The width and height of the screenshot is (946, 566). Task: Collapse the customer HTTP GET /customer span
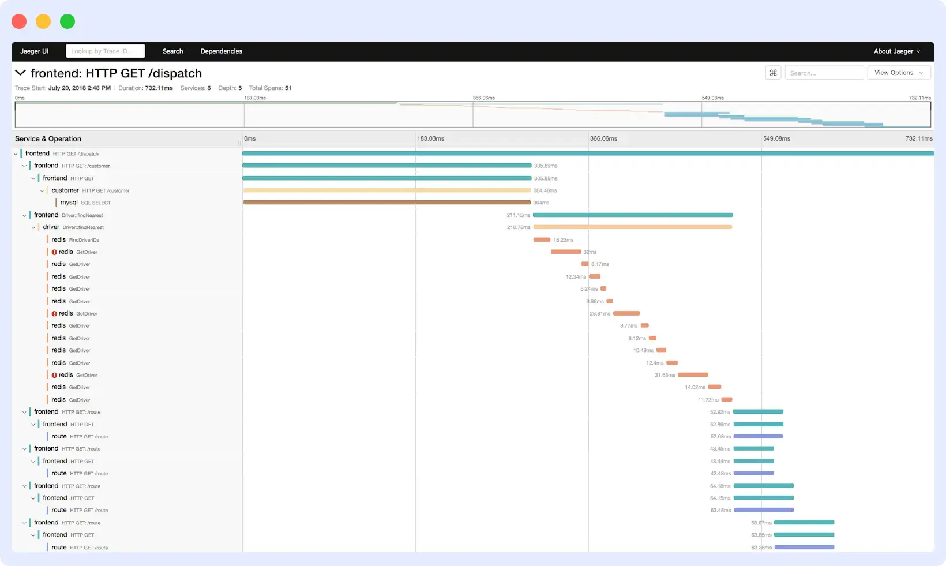click(42, 190)
